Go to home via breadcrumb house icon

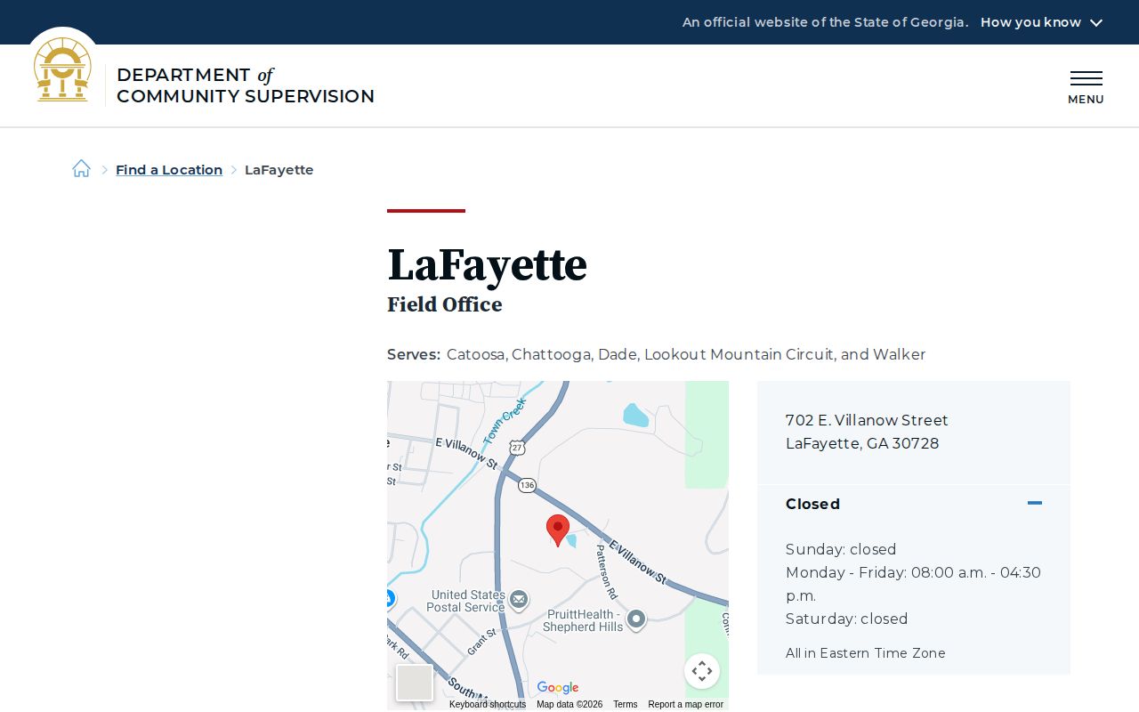[x=81, y=169]
